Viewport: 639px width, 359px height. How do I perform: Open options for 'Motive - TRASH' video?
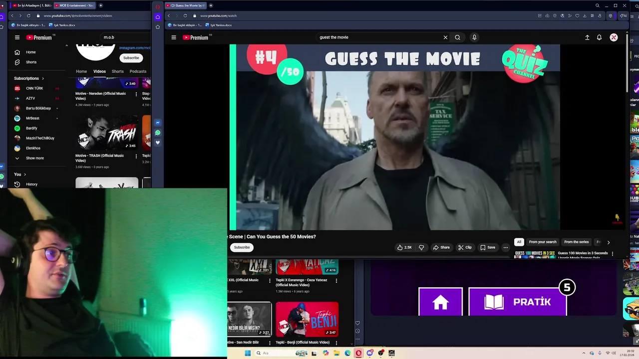coord(136,157)
